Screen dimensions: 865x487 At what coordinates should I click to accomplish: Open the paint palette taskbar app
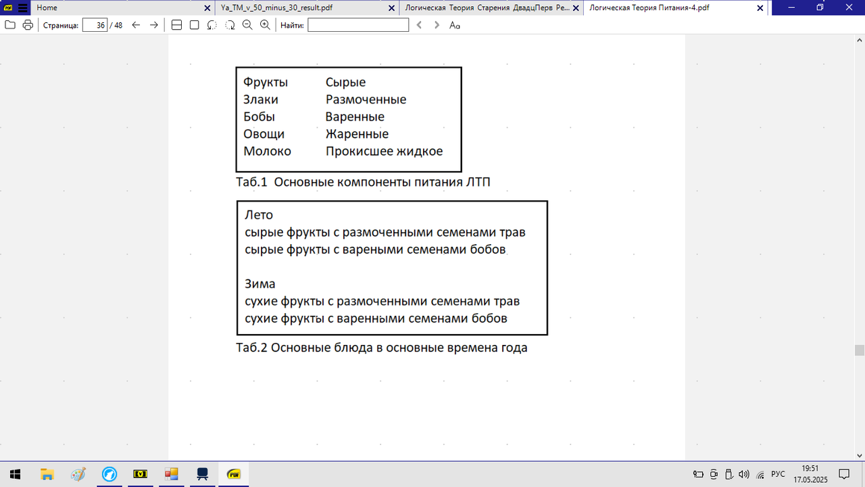(78, 474)
